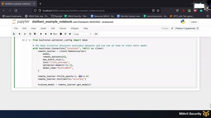Select the distilbert_example_notebook browser tab
The width and height of the screenshot is (211, 118).
18,4
